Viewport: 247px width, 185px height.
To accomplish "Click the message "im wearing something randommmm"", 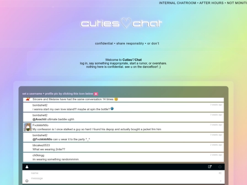I will 56,159.
